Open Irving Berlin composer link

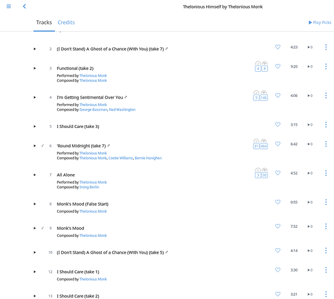89,187
